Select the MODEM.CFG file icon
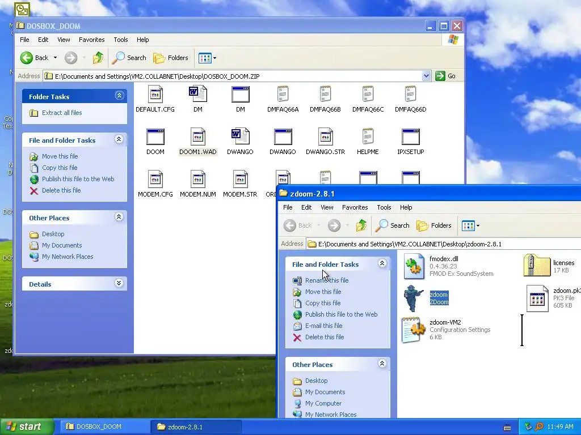The image size is (581, 435). [x=155, y=179]
